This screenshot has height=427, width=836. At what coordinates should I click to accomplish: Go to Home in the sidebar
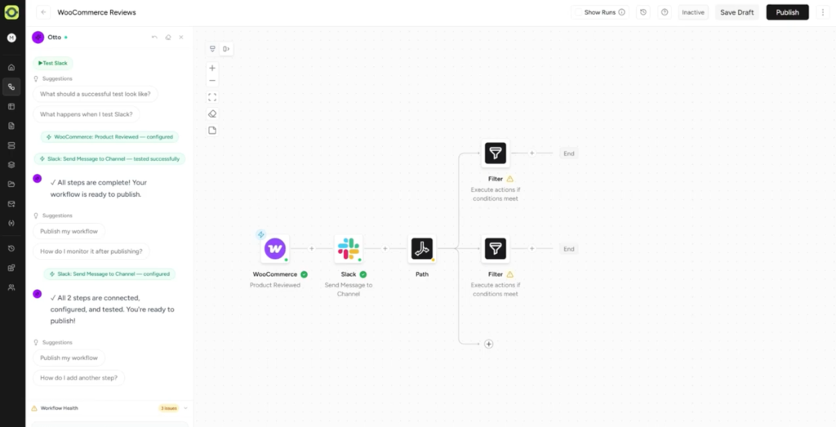click(11, 67)
